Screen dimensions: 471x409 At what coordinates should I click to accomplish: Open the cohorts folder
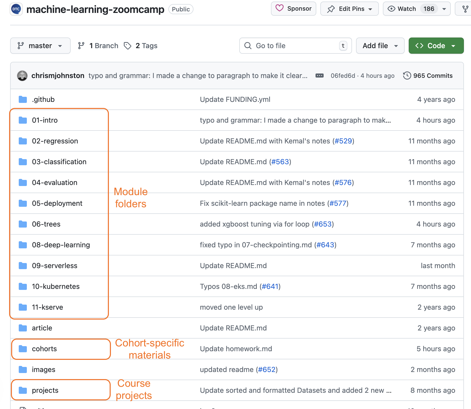tap(44, 349)
